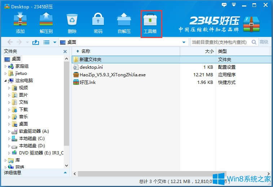Open 高级 advanced search
Image resolution: width=273 pixels, height=187 pixels.
264,42
